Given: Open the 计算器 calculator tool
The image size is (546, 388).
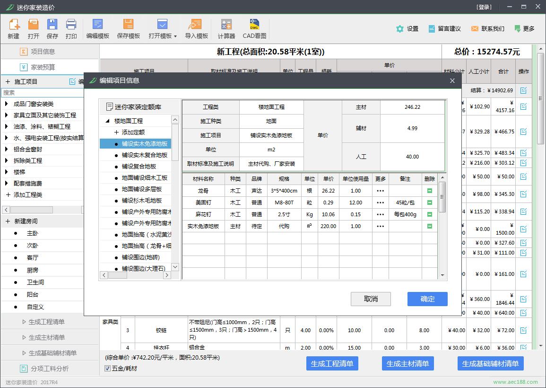Looking at the screenshot, I should point(226,25).
